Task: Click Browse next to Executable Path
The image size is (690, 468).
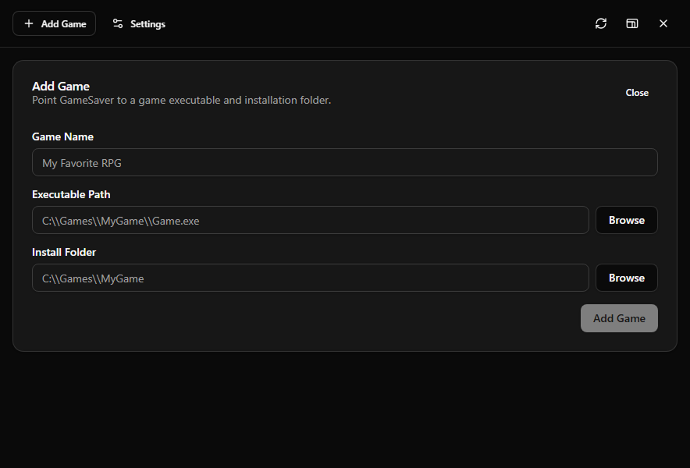Action: pos(626,220)
